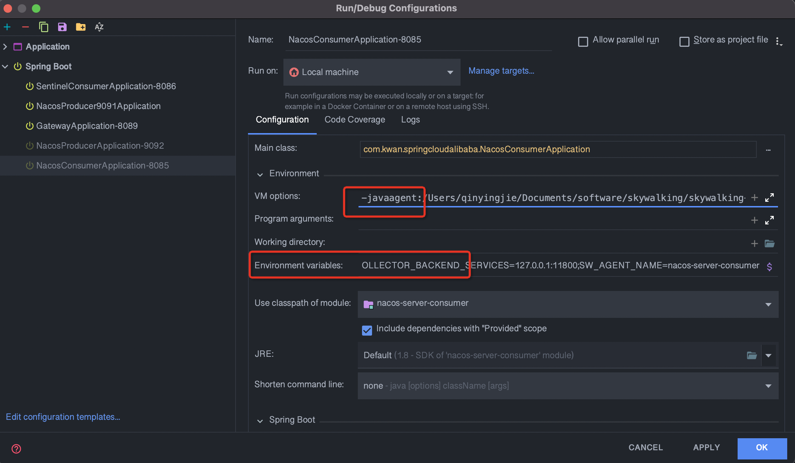
Task: Copy the selected configuration
Action: [x=44, y=27]
